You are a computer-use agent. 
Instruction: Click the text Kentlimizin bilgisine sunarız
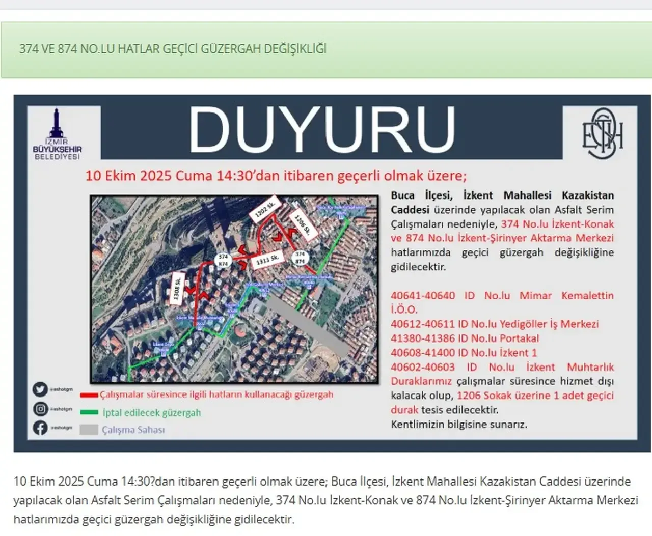459,424
